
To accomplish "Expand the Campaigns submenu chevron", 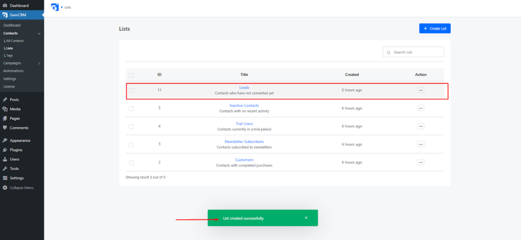I will point(39,63).
